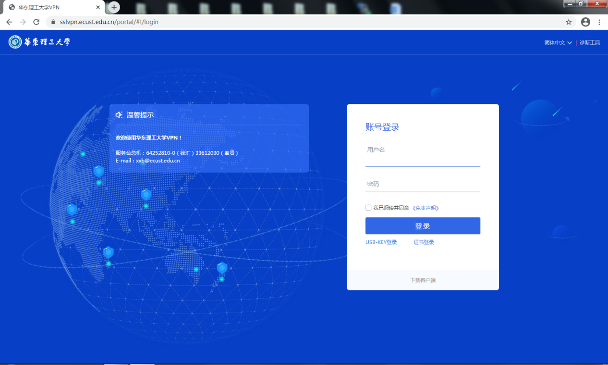
Task: Go forward in browser history
Action: click(23, 22)
